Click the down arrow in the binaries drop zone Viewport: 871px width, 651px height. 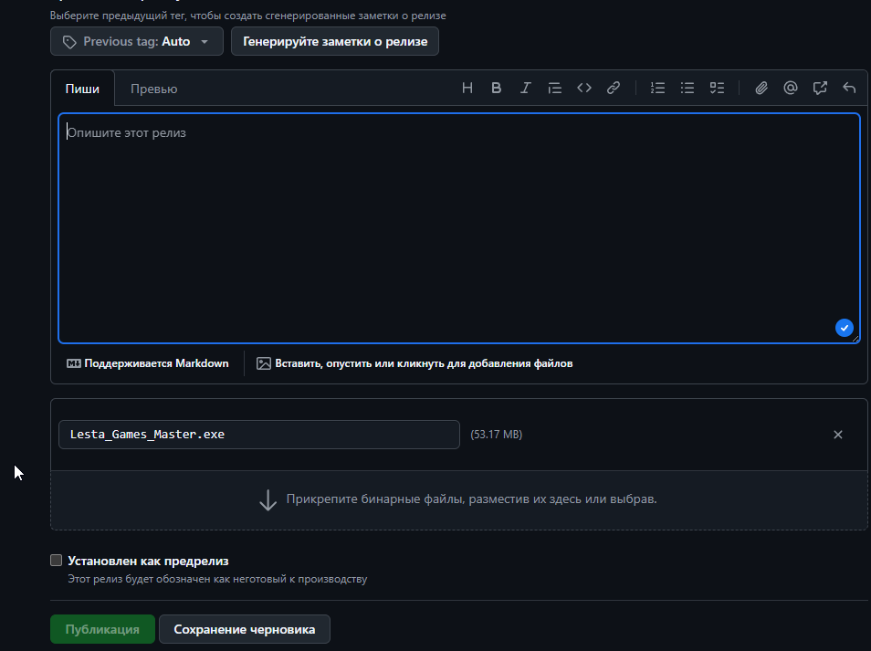coord(268,500)
